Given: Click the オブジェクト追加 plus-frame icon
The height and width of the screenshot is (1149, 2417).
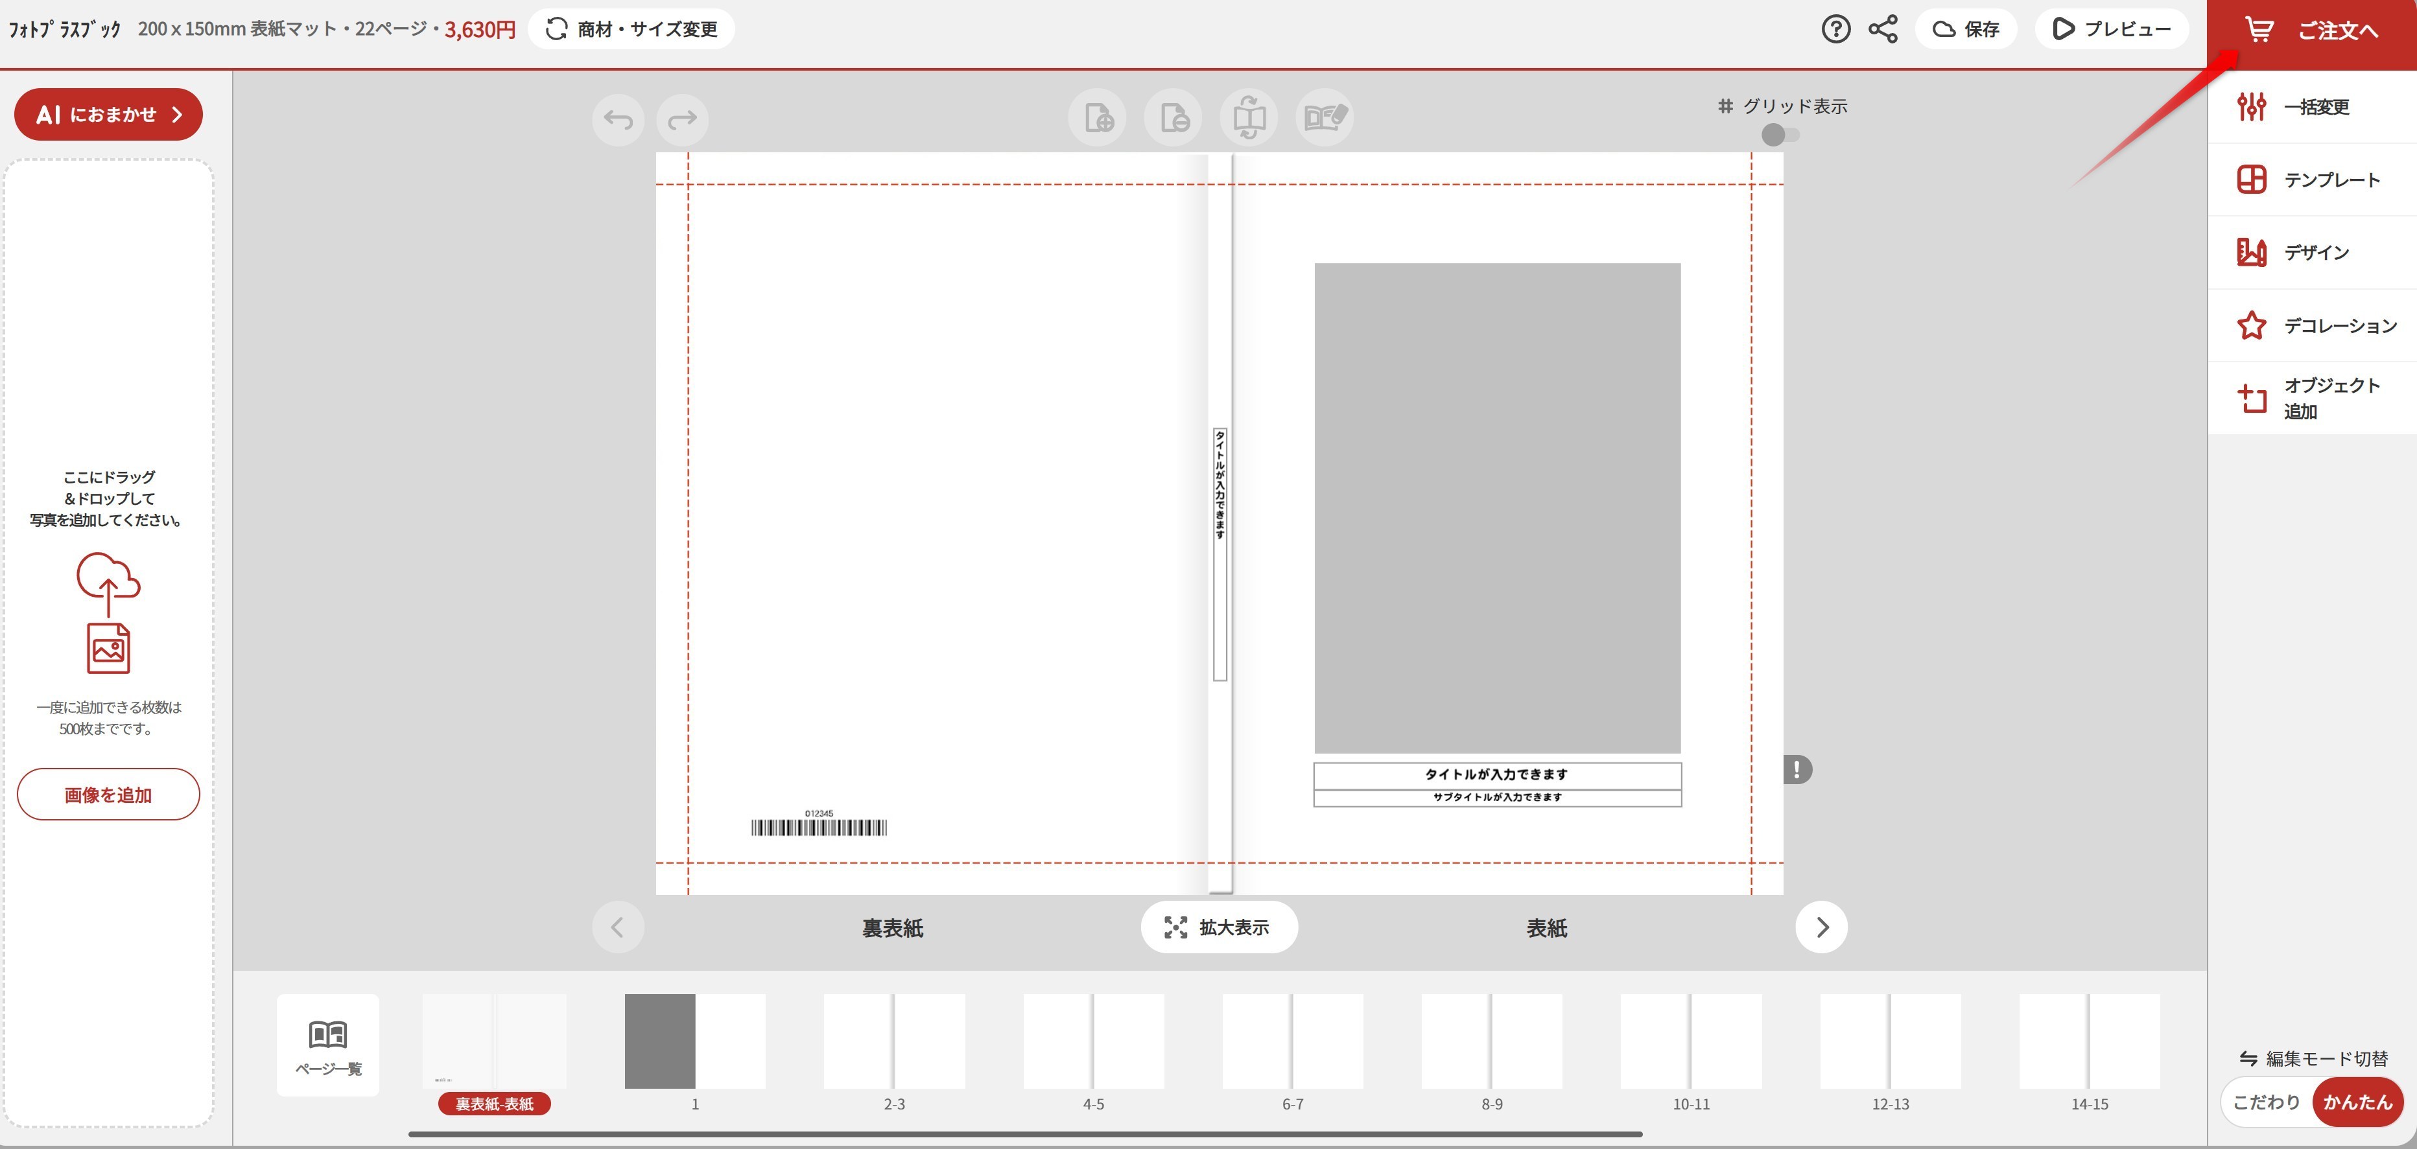Looking at the screenshot, I should pos(2251,399).
